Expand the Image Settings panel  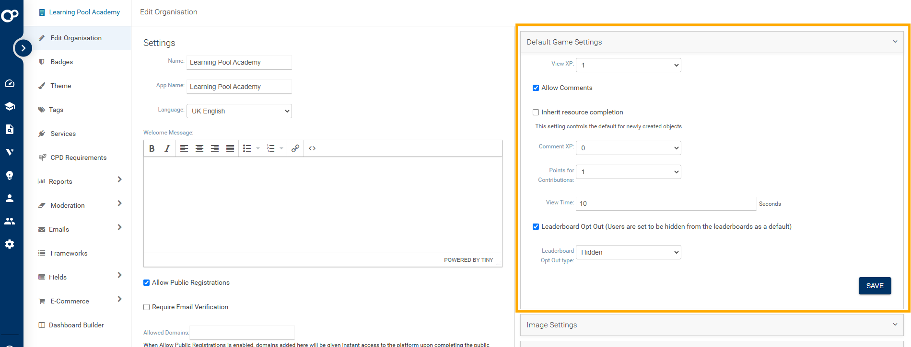[712, 325]
